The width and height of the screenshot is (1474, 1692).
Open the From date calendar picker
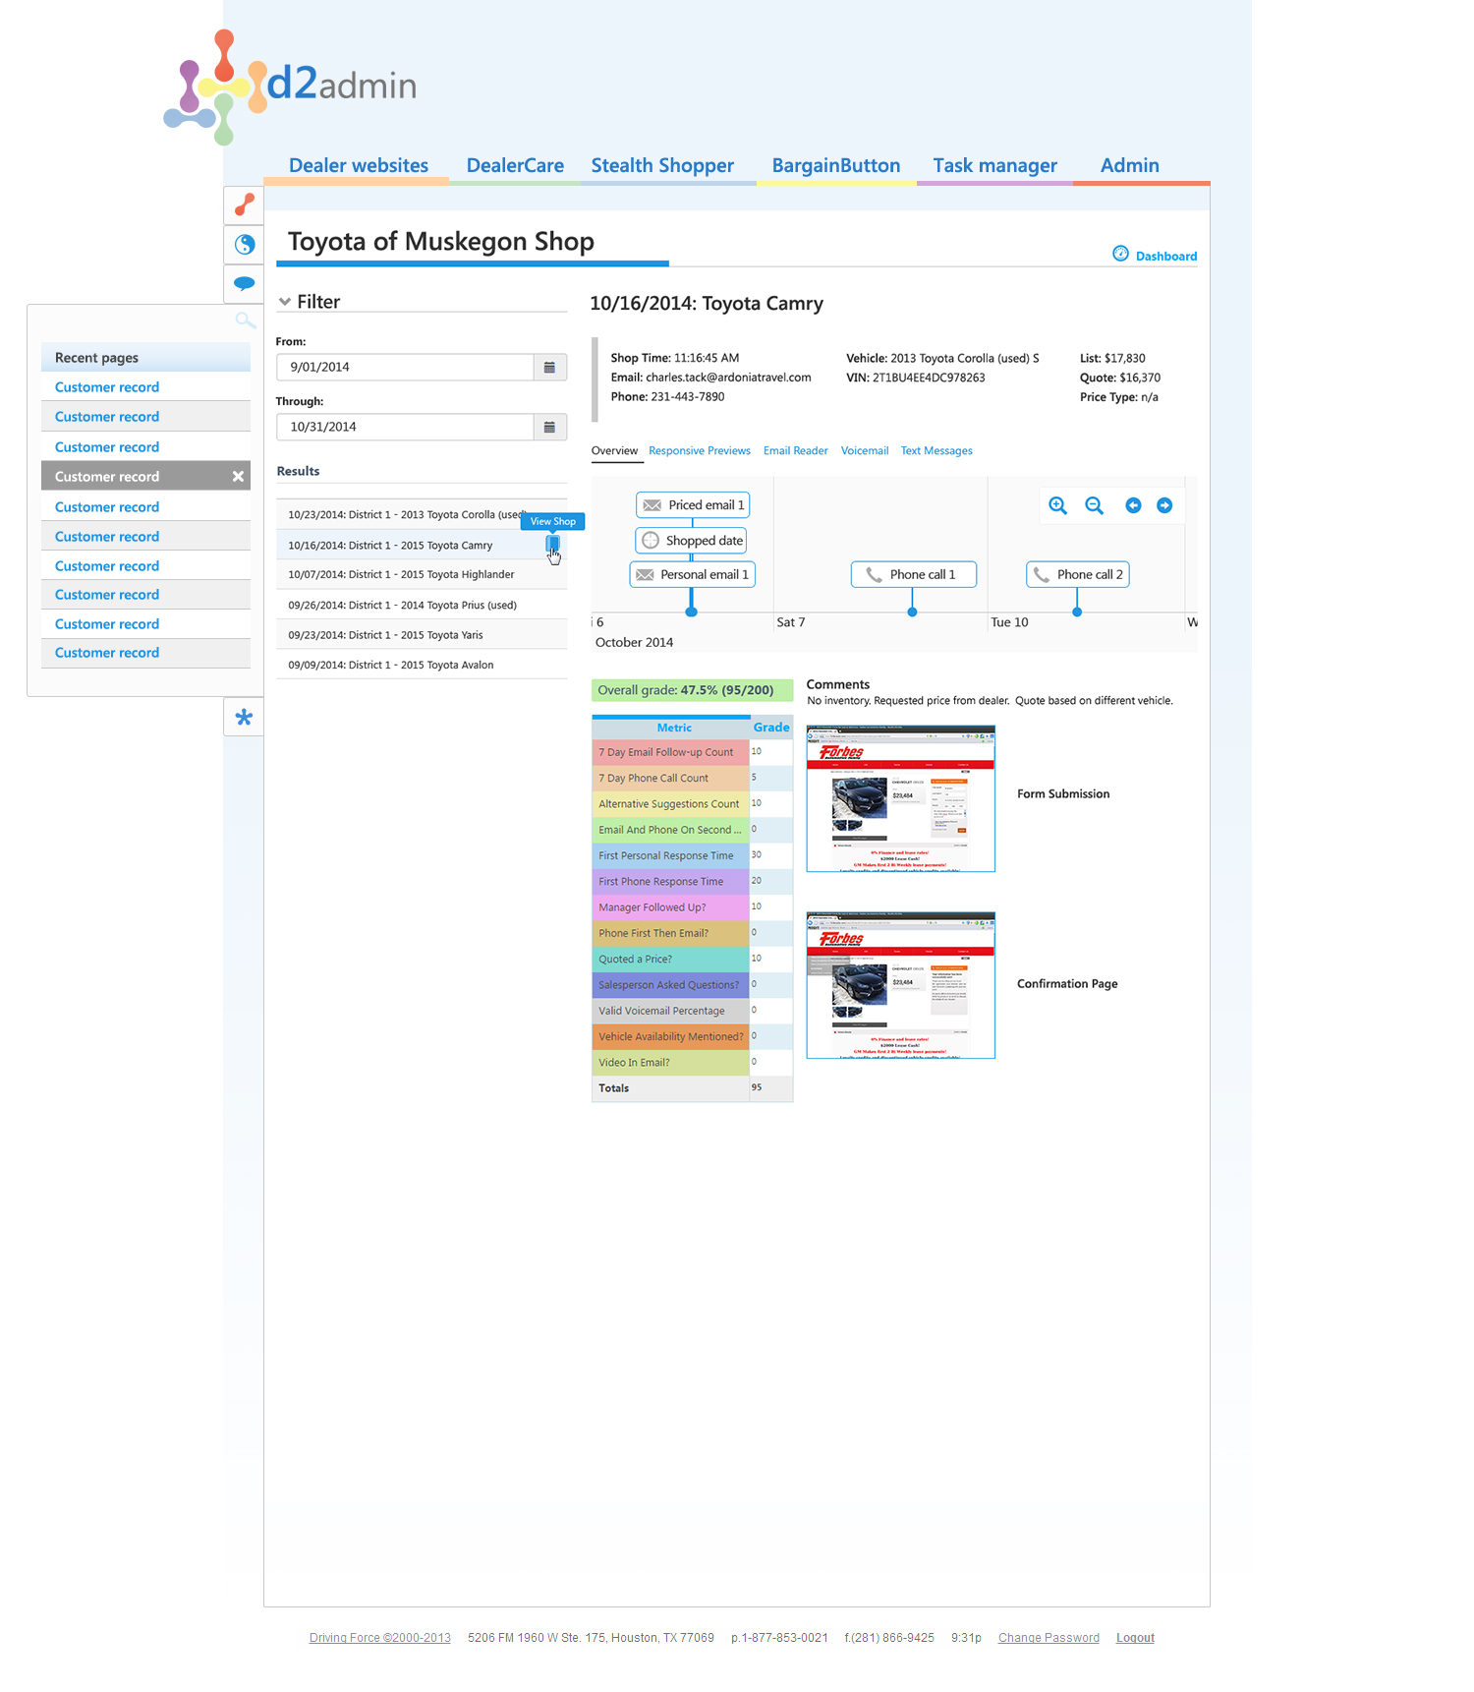[x=549, y=367]
